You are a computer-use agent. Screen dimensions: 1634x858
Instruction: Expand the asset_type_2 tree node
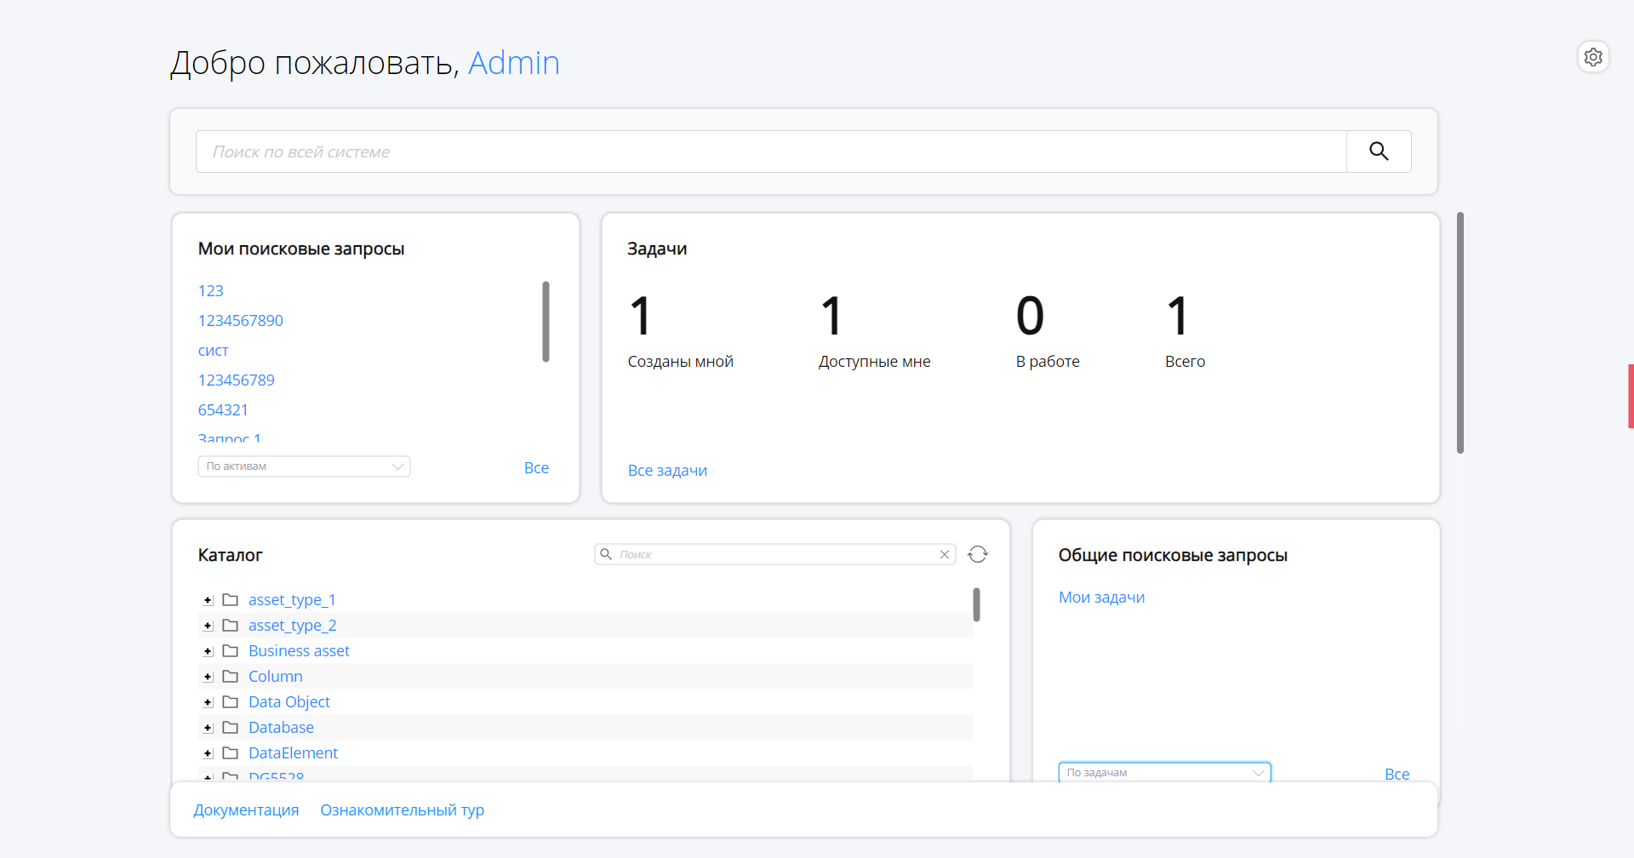(x=208, y=626)
